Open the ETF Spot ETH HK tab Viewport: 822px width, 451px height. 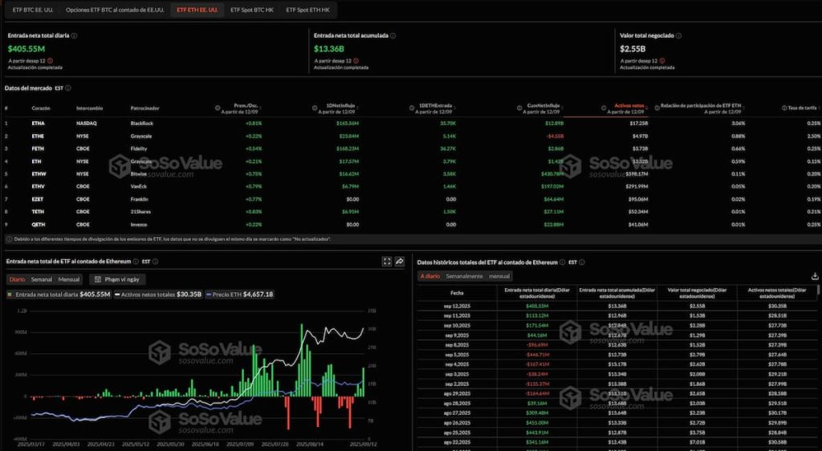(x=307, y=10)
